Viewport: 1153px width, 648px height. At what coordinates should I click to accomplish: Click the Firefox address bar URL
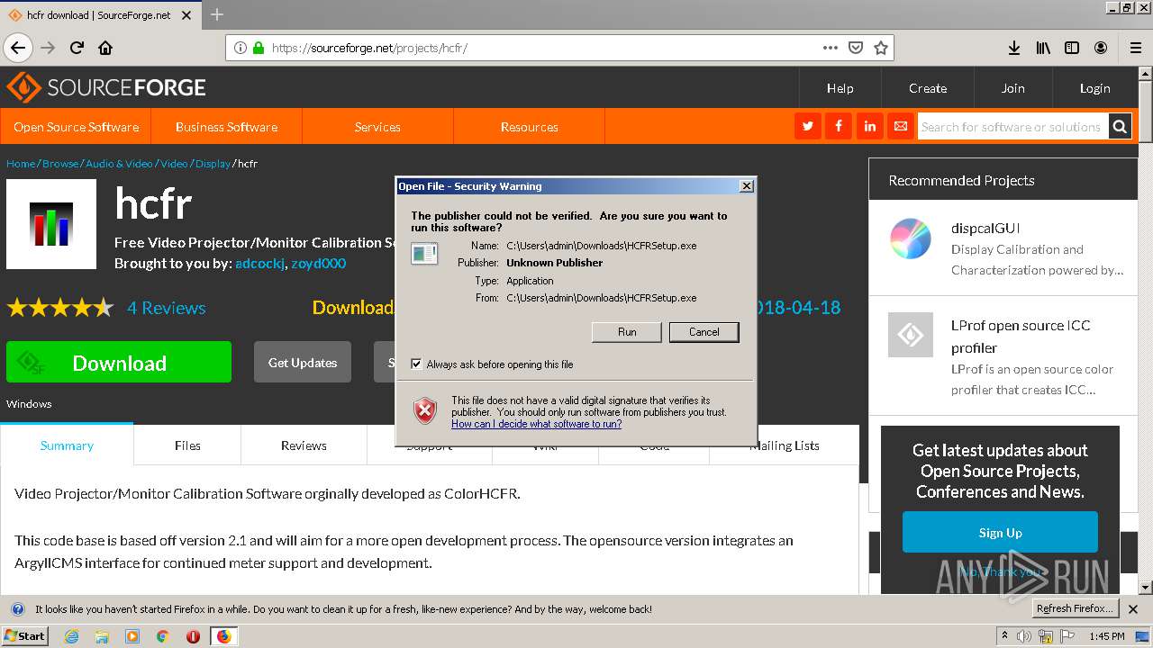[369, 48]
